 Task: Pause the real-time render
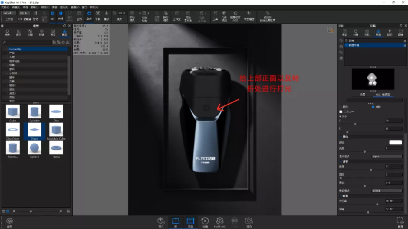pyautogui.click(x=36, y=16)
